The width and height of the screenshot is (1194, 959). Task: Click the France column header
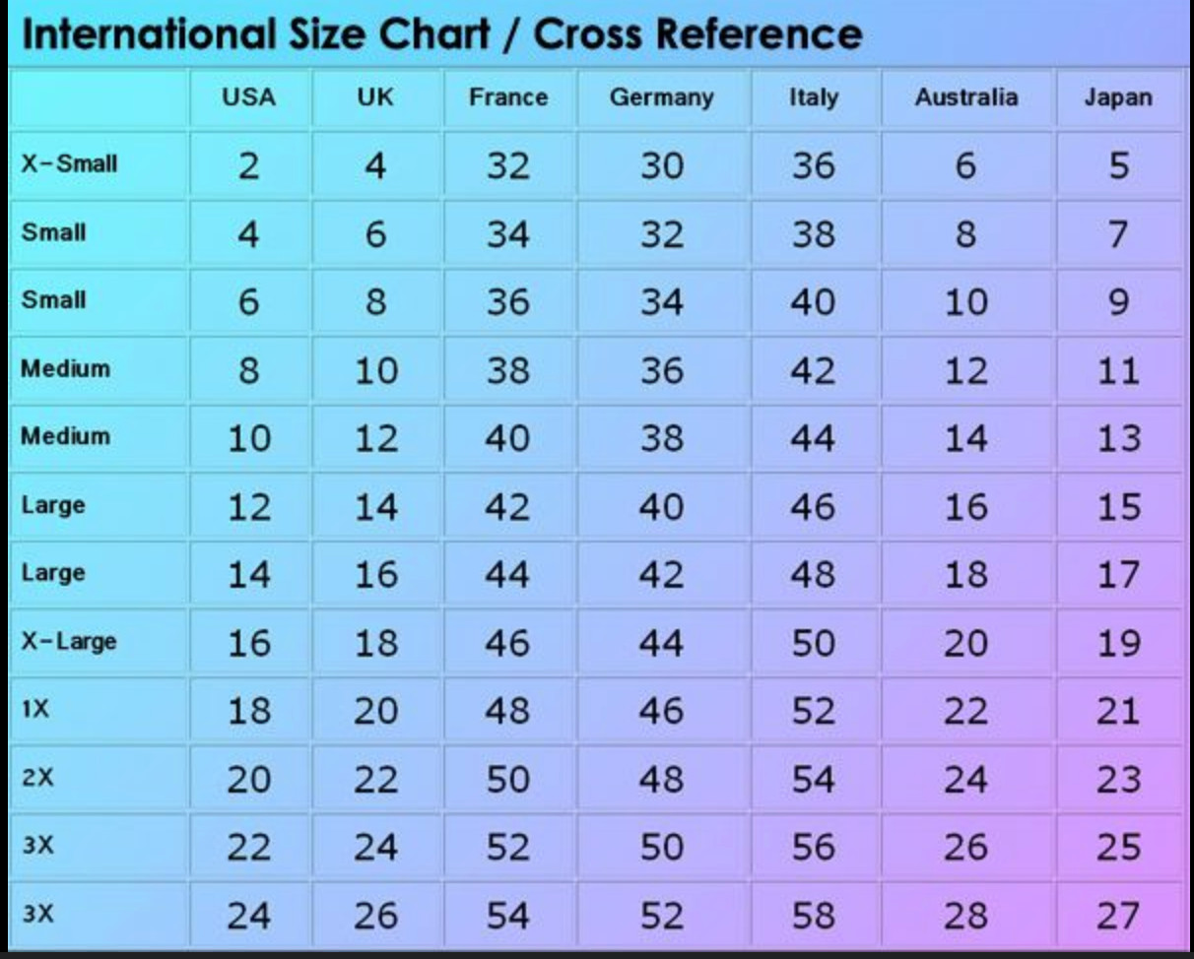tap(507, 97)
